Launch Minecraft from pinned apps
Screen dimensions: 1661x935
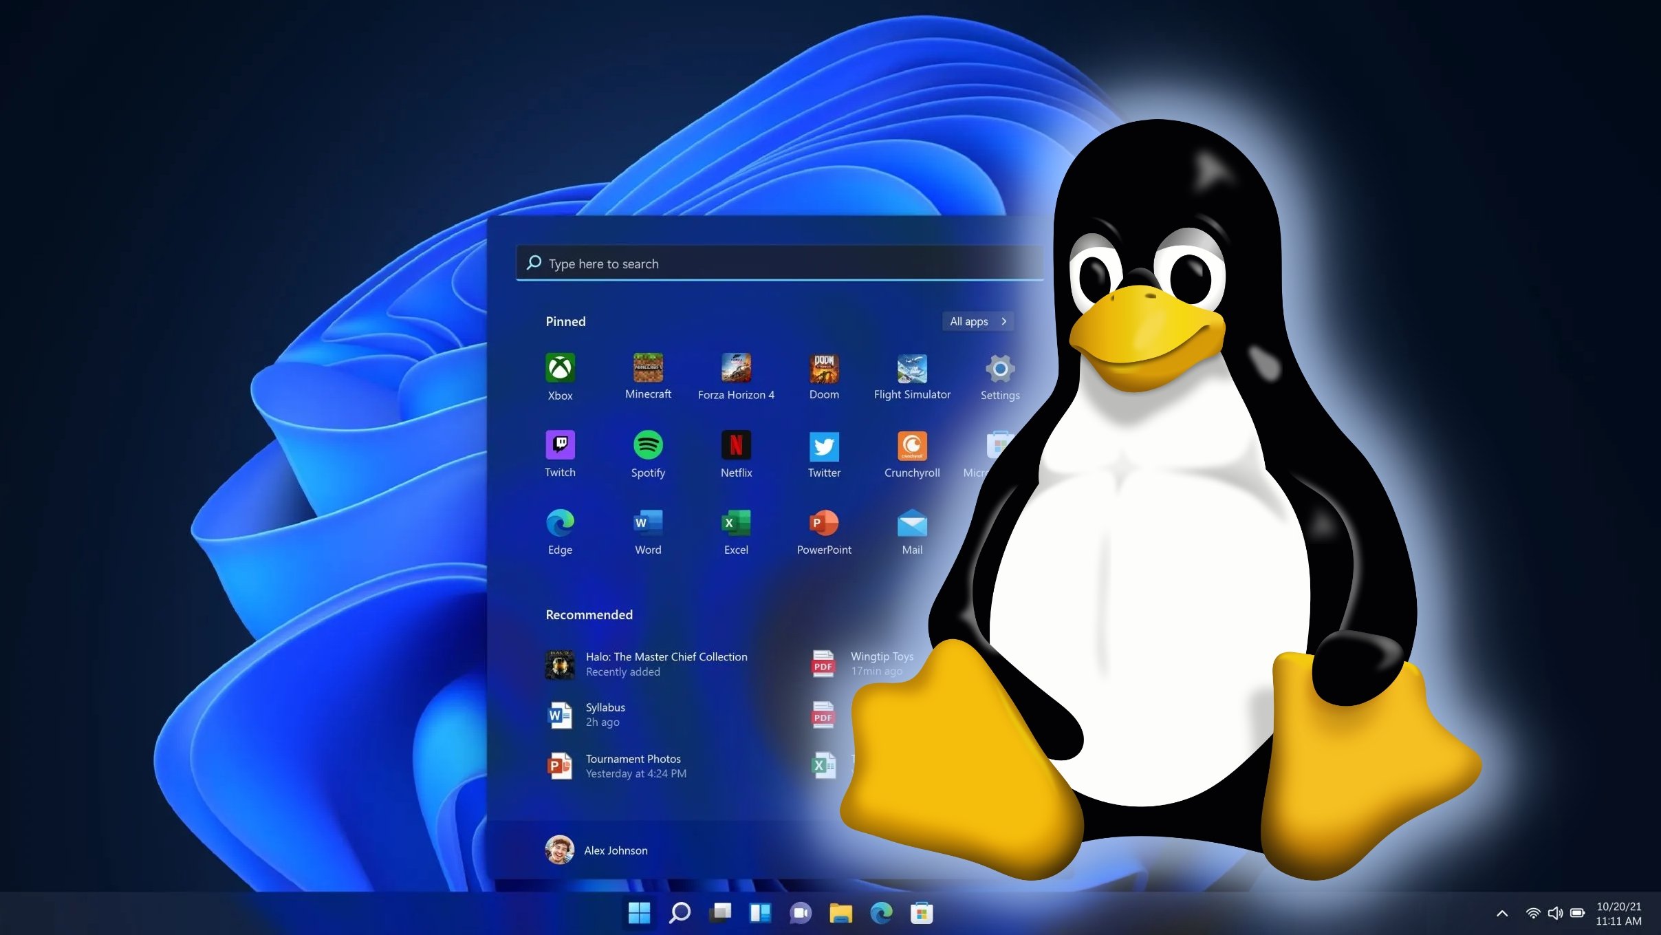(648, 376)
